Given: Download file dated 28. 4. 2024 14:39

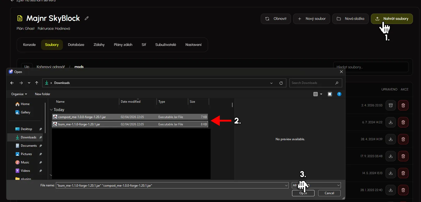Looking at the screenshot, I should coord(391,139).
